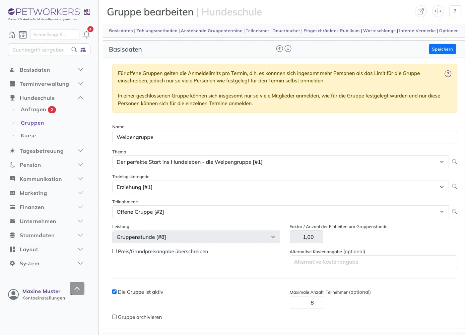The image size is (469, 335).
Task: Uncheck Die Gruppe ist aktiv
Action: tap(115, 292)
